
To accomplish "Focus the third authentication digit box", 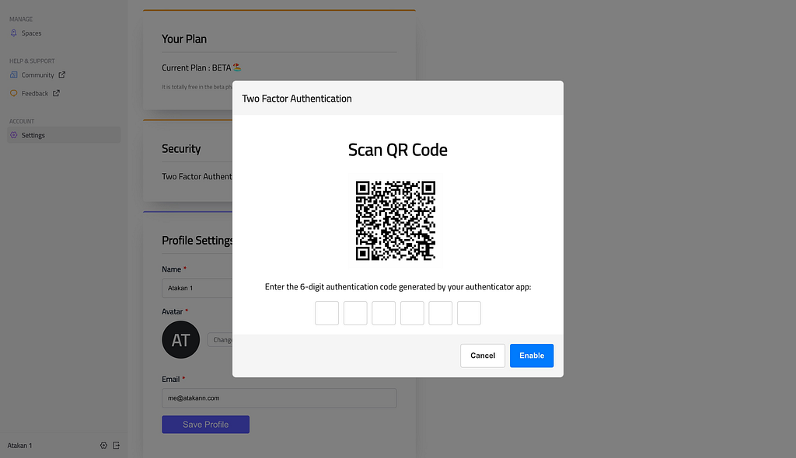I will (384, 313).
